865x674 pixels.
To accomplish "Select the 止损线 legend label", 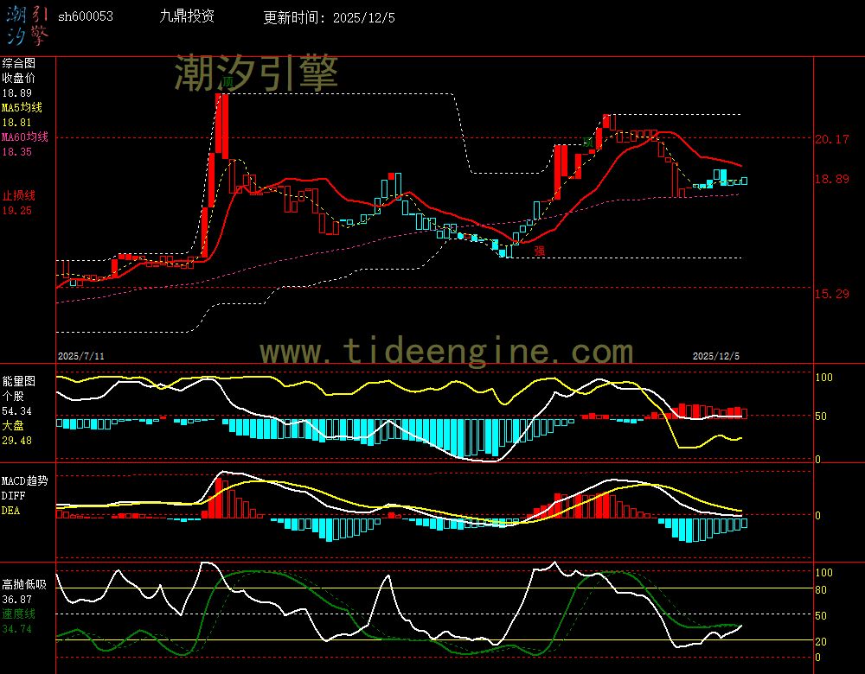I will tap(18, 195).
